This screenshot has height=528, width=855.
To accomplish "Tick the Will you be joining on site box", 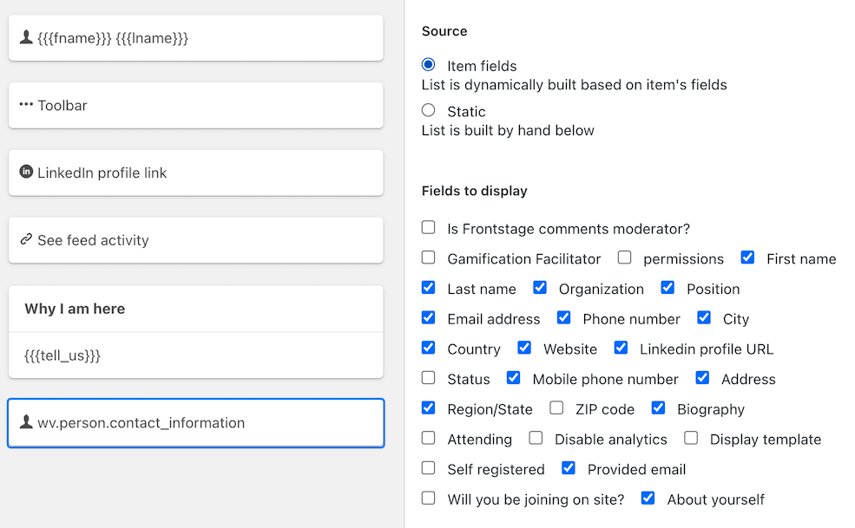I will (x=428, y=499).
